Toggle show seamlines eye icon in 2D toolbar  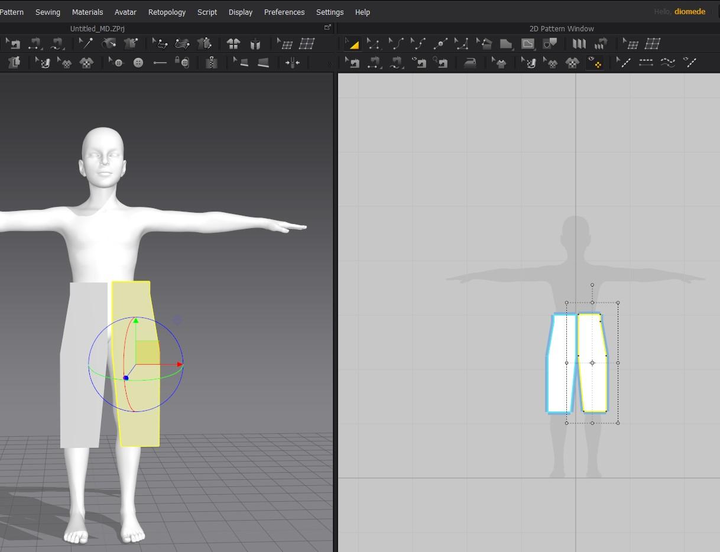(689, 63)
